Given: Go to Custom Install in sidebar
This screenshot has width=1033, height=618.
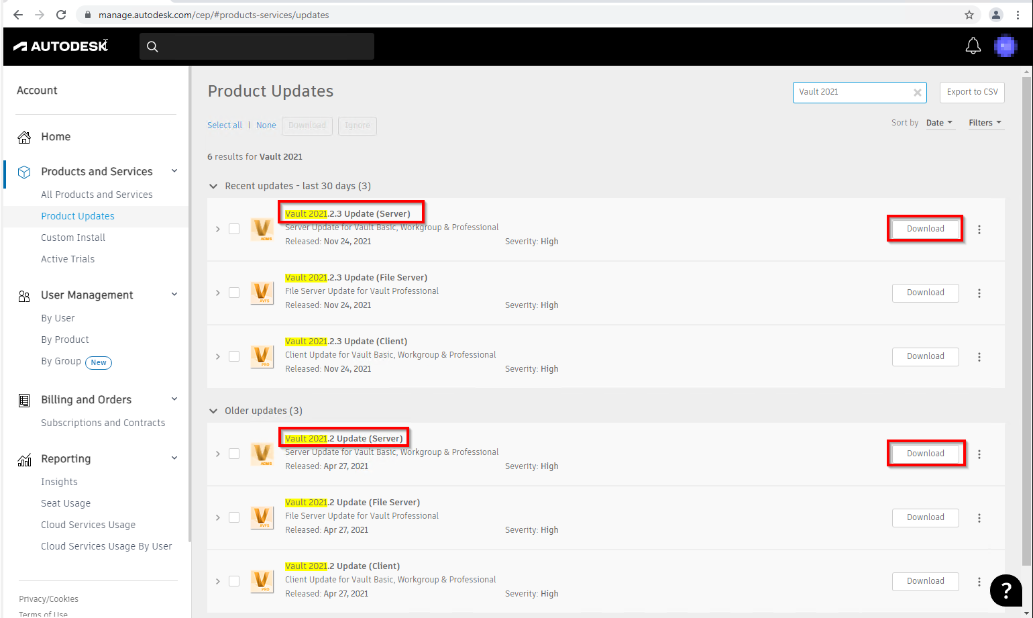Looking at the screenshot, I should [x=73, y=238].
